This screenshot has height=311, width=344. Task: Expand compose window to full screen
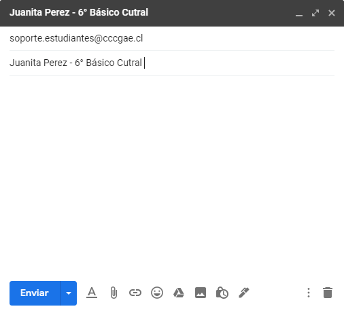[x=315, y=13]
